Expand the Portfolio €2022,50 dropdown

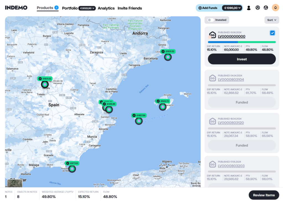pos(87,8)
